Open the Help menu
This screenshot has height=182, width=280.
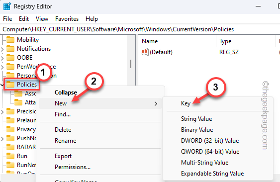92,19
